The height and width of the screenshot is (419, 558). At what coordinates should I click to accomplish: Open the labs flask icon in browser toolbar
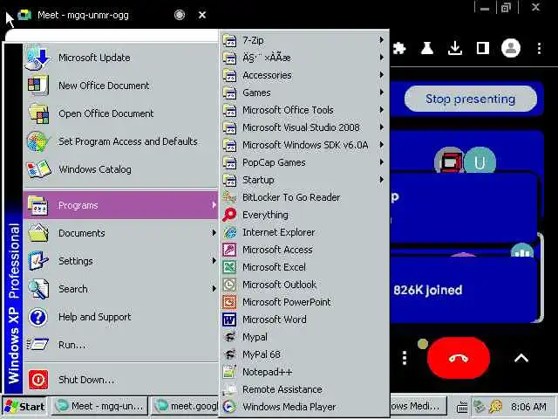426,48
